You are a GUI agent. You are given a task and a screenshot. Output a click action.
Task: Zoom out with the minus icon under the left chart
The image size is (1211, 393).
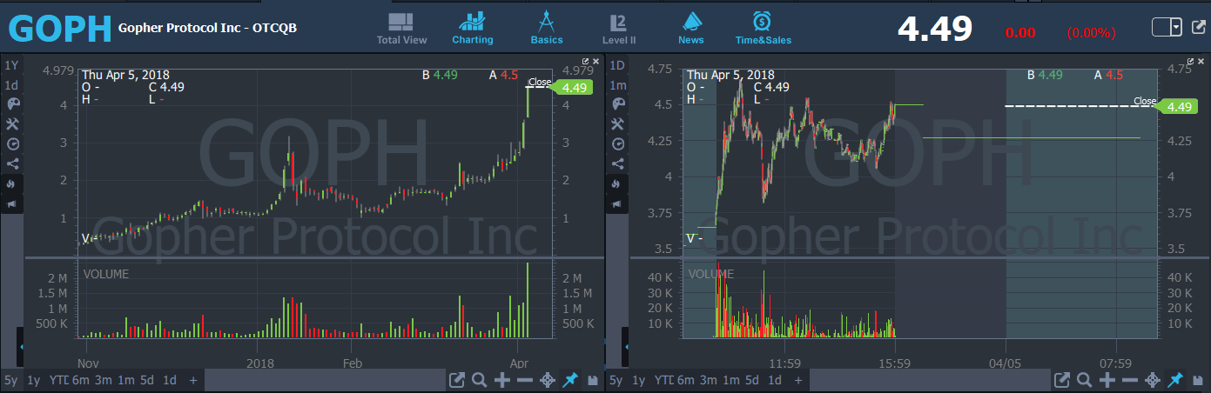coord(524,380)
